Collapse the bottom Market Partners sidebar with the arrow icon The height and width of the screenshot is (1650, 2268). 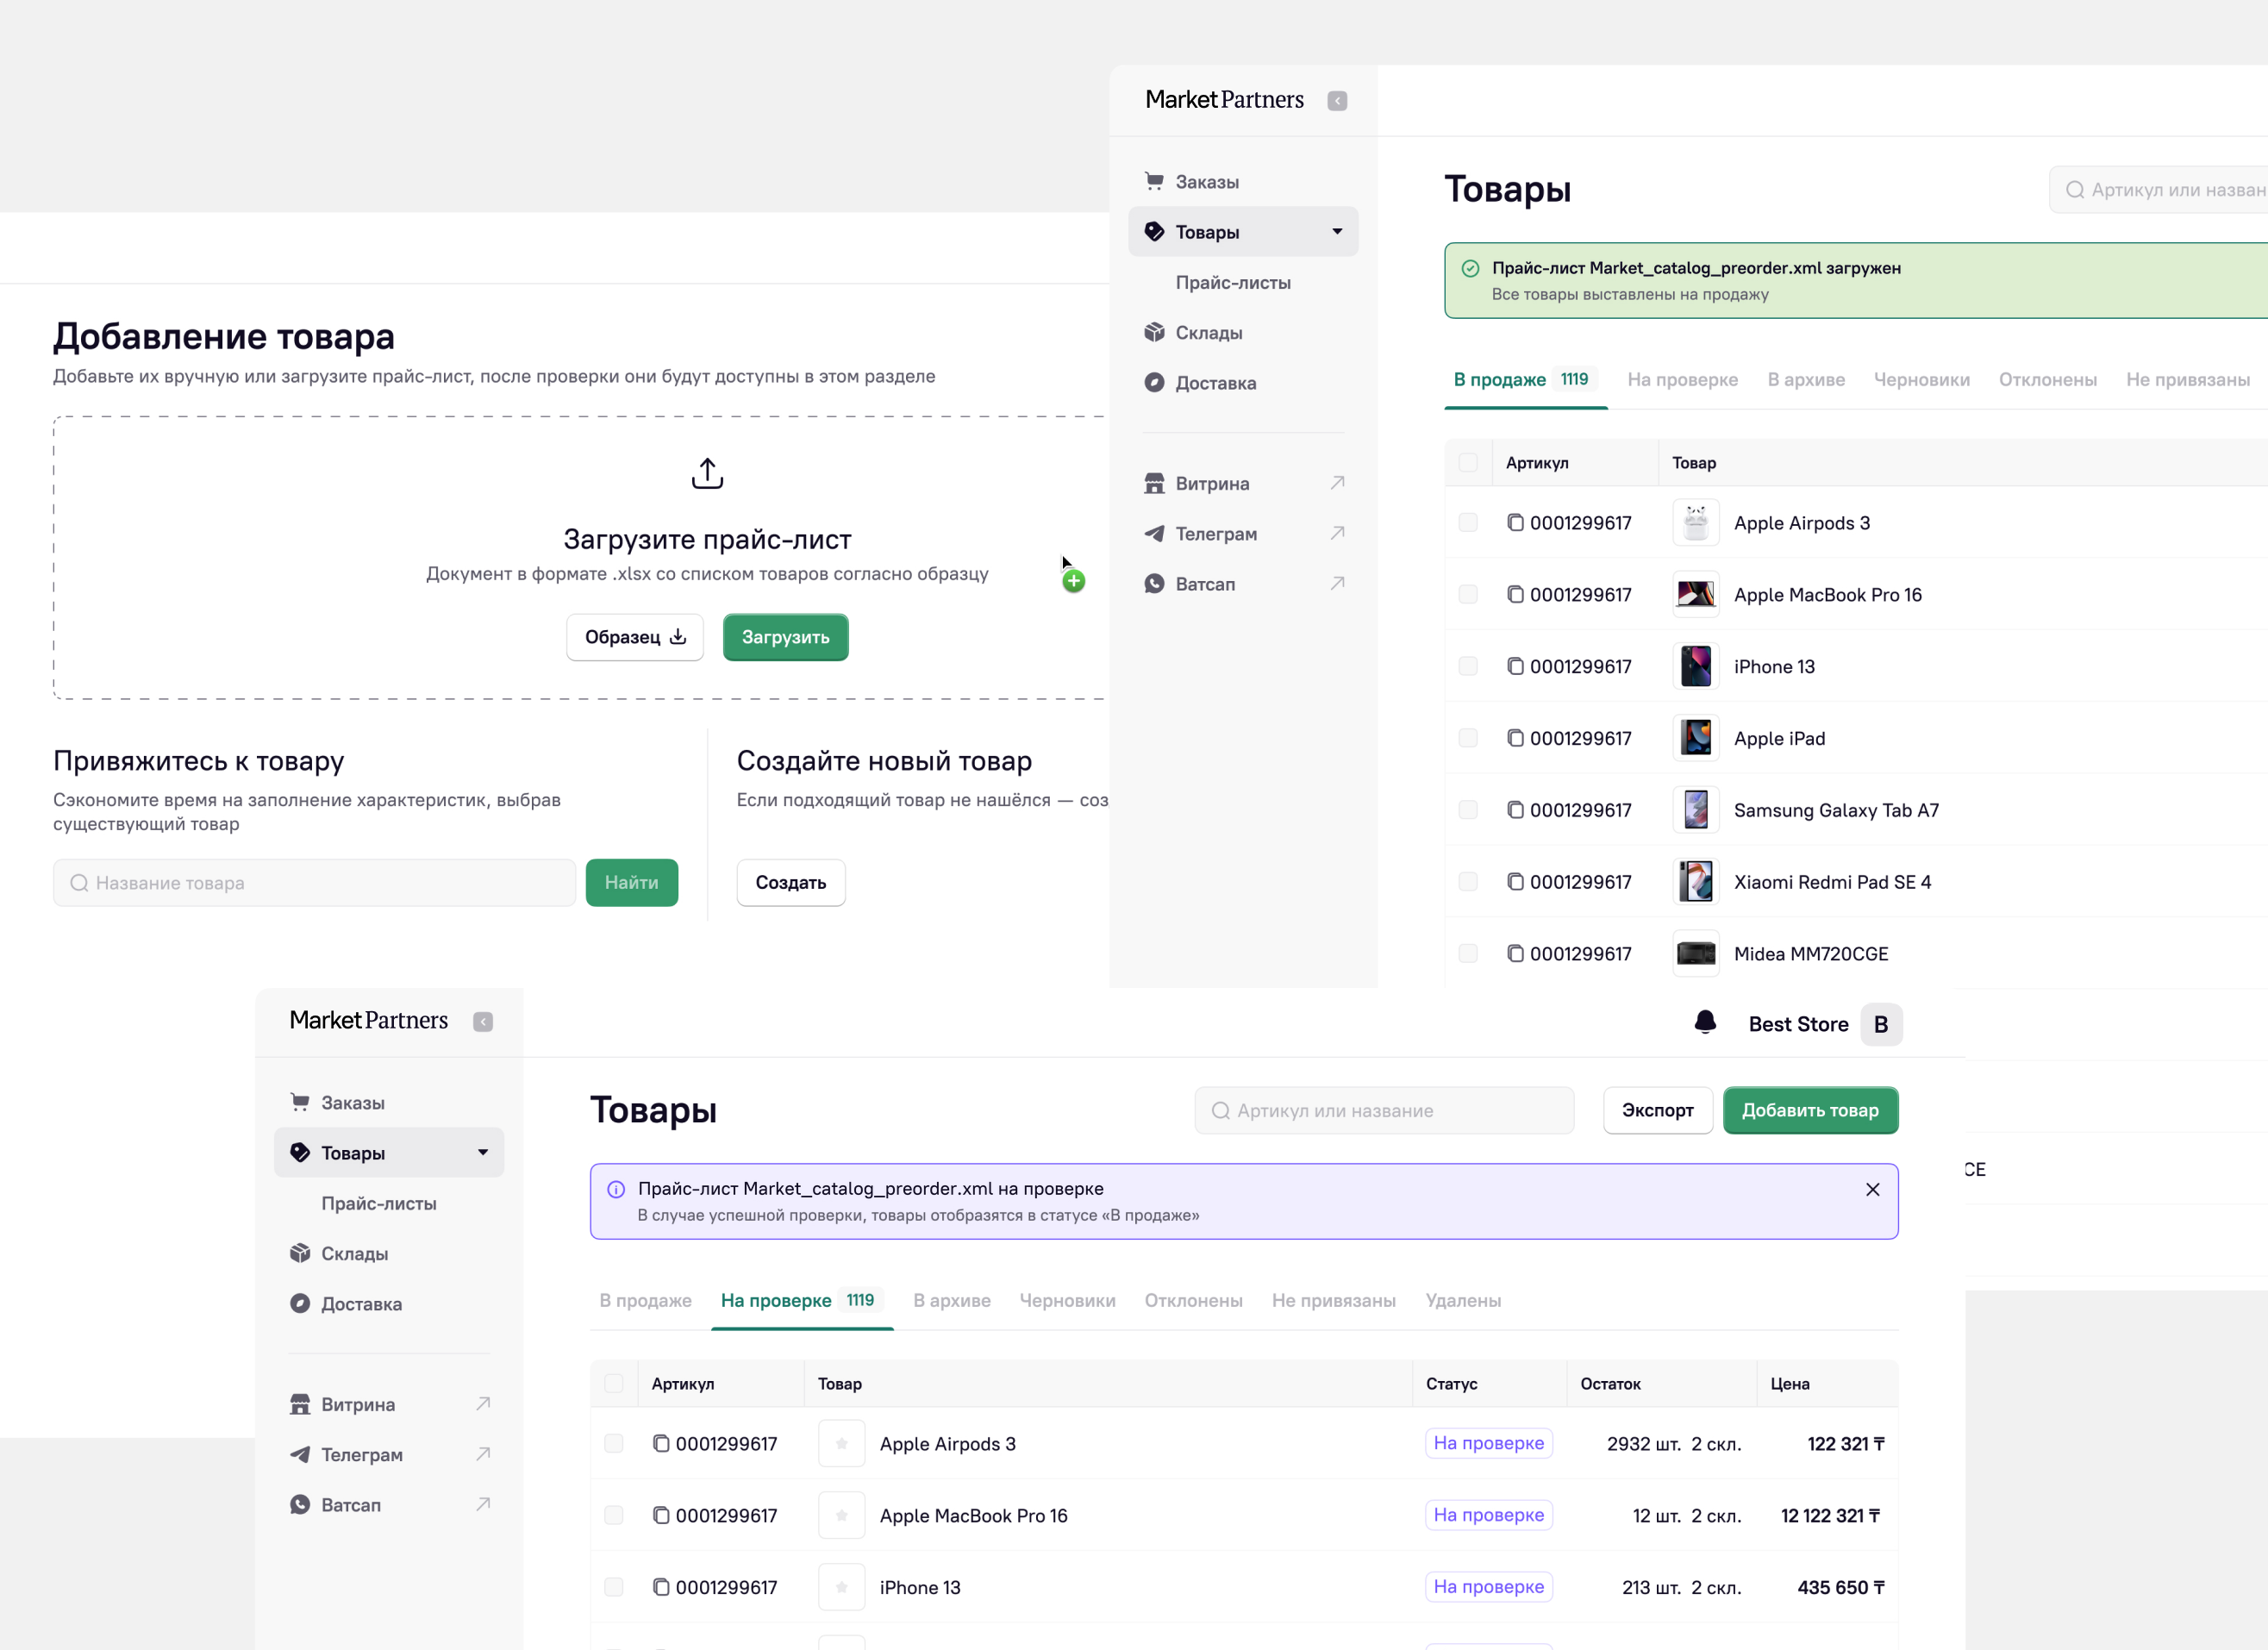coord(483,1022)
